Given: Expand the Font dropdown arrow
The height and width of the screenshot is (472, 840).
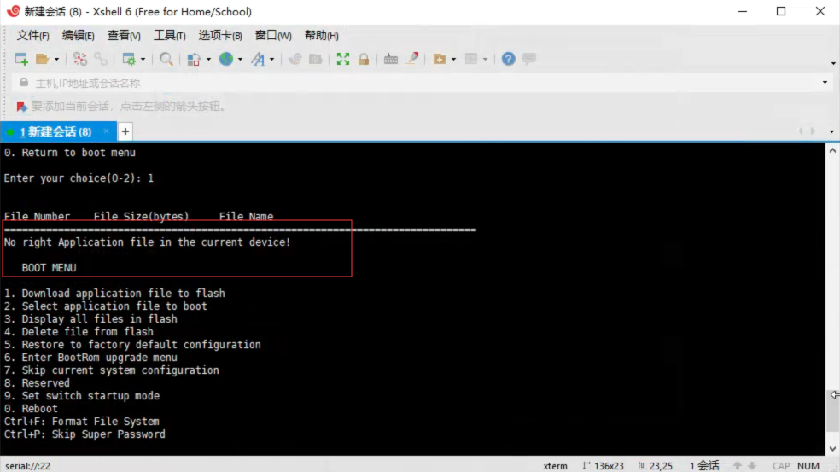Looking at the screenshot, I should (x=271, y=60).
